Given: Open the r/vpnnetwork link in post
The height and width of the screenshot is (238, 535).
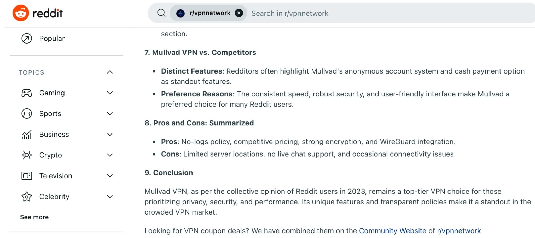Looking at the screenshot, I should coord(459,231).
